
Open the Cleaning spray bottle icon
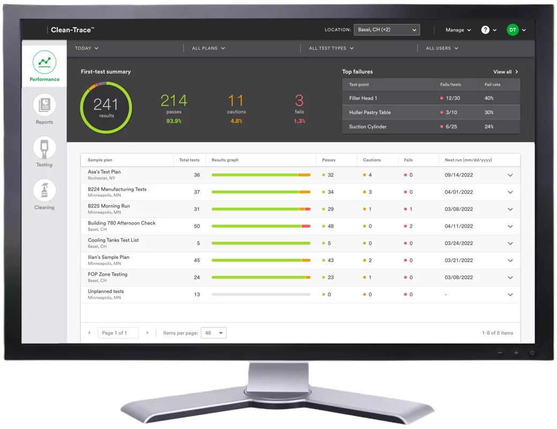[44, 190]
